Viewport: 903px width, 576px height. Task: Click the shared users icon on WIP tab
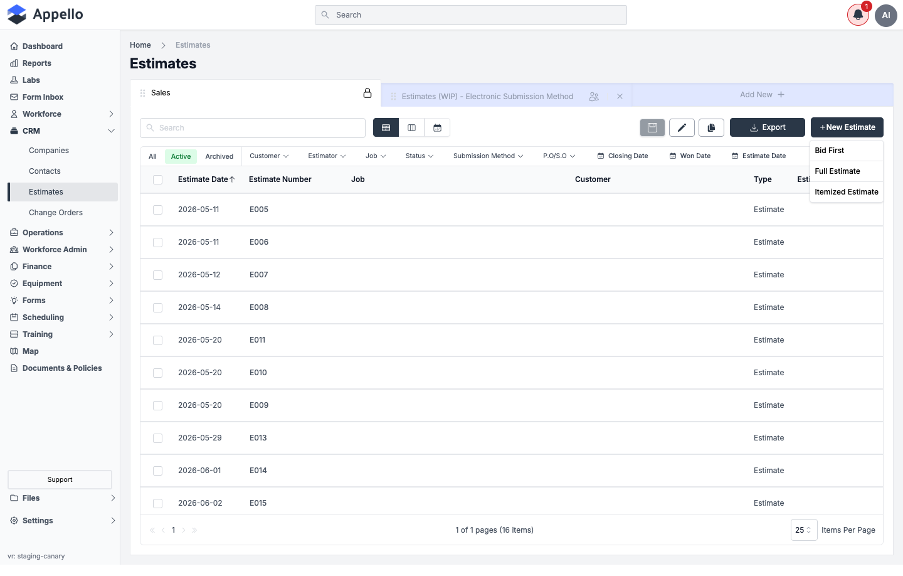tap(594, 97)
